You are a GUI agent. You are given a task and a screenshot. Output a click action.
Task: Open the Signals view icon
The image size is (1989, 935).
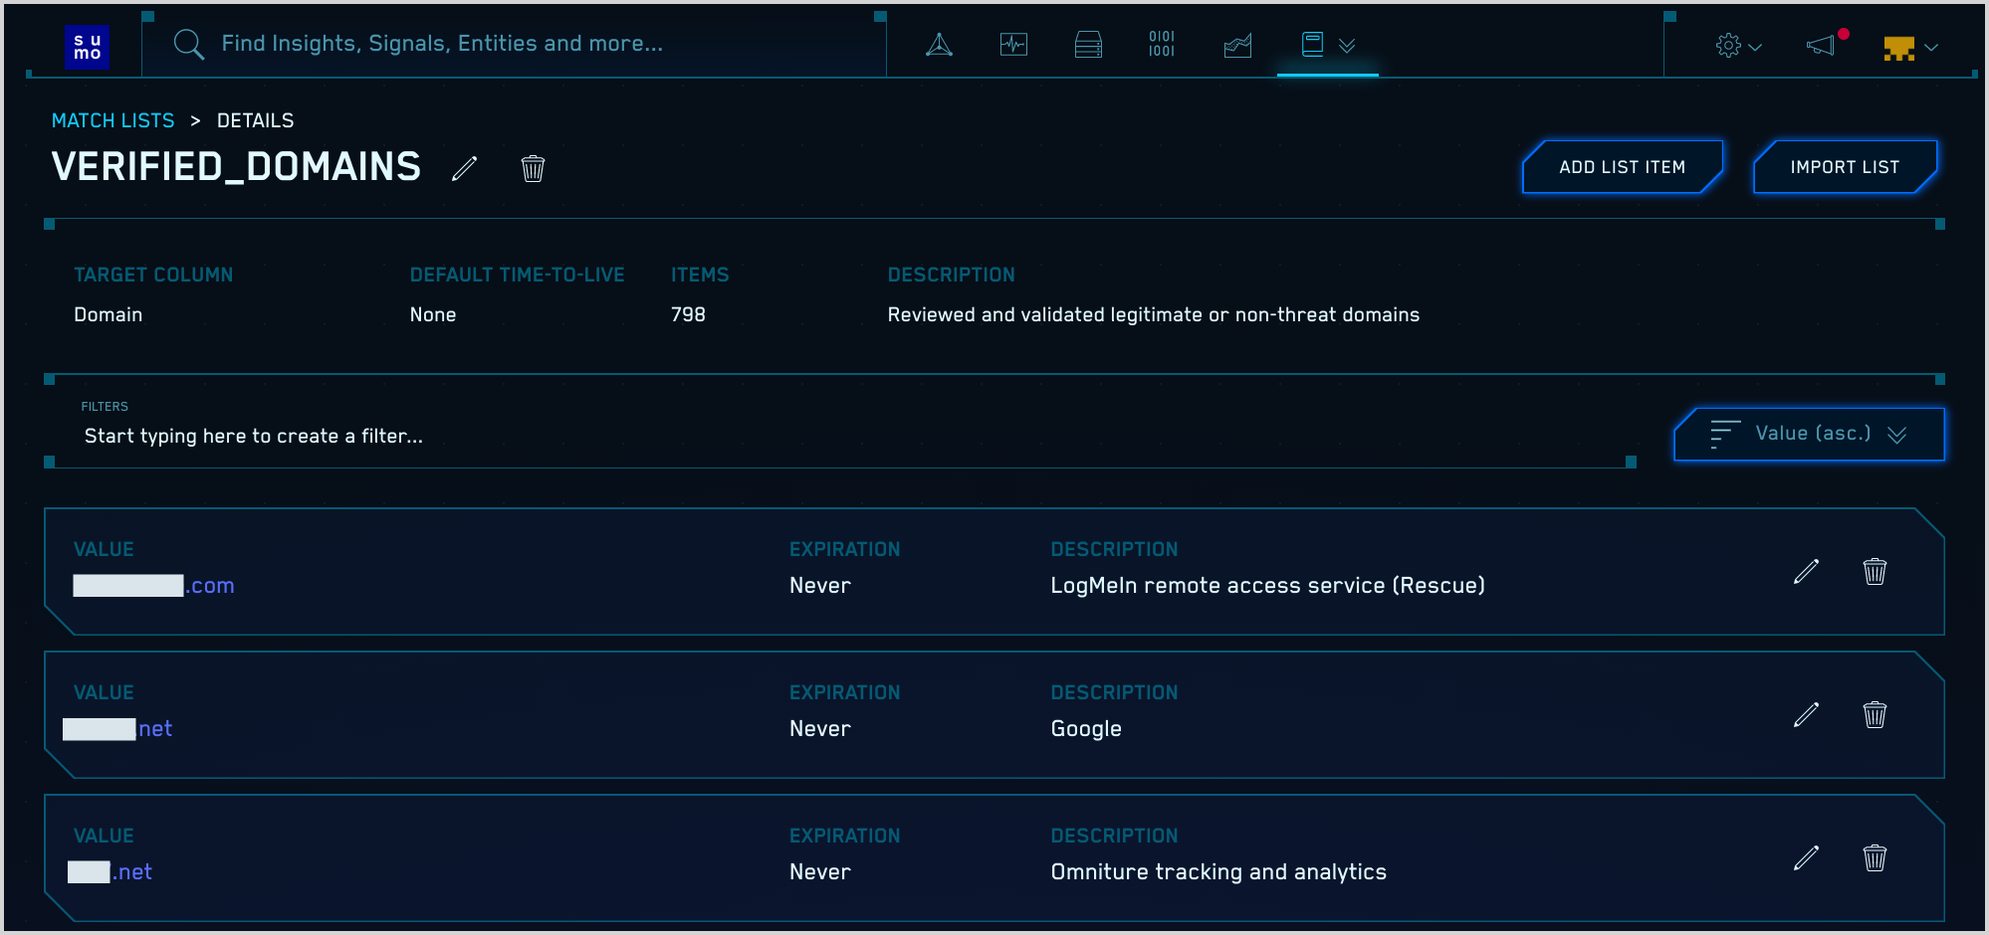click(x=1013, y=45)
